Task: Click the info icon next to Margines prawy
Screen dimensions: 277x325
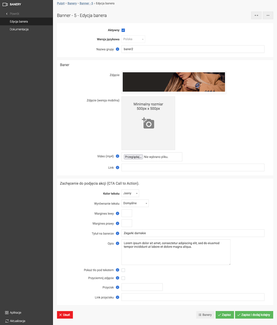Action: coord(117,223)
